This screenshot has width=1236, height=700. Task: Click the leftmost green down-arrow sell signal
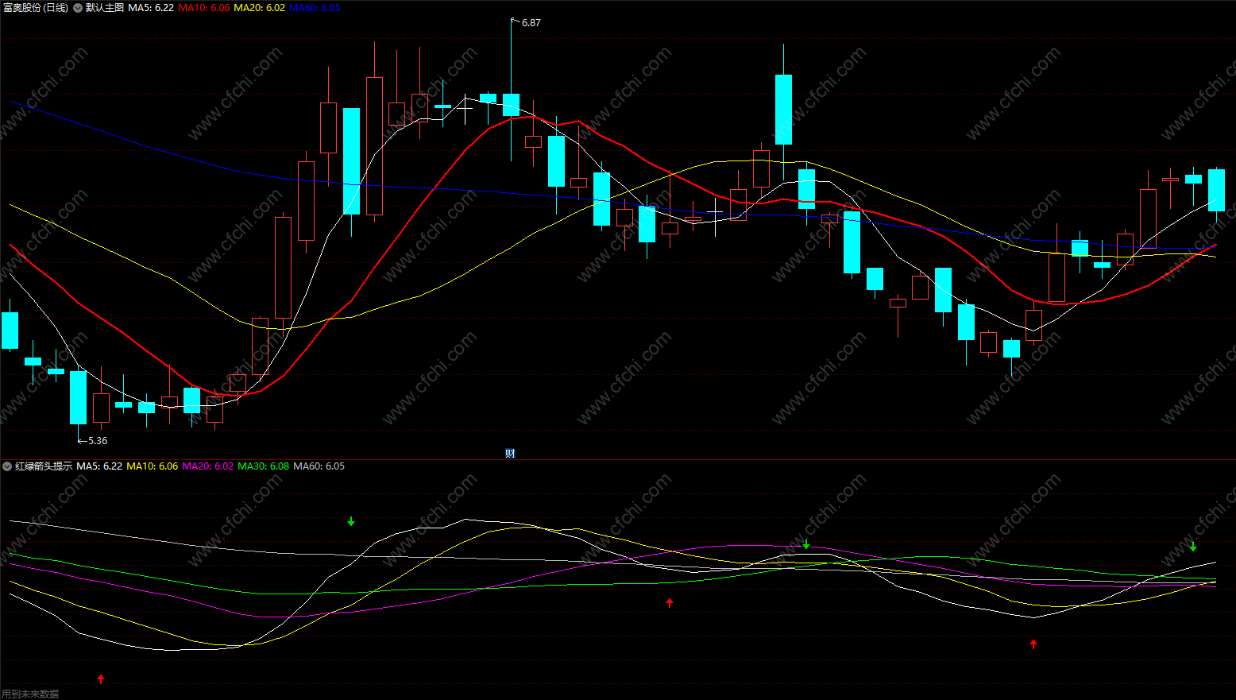coord(351,521)
